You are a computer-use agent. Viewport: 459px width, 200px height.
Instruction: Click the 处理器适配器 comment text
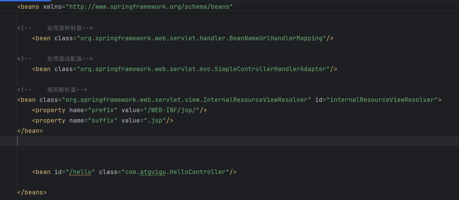(x=64, y=59)
